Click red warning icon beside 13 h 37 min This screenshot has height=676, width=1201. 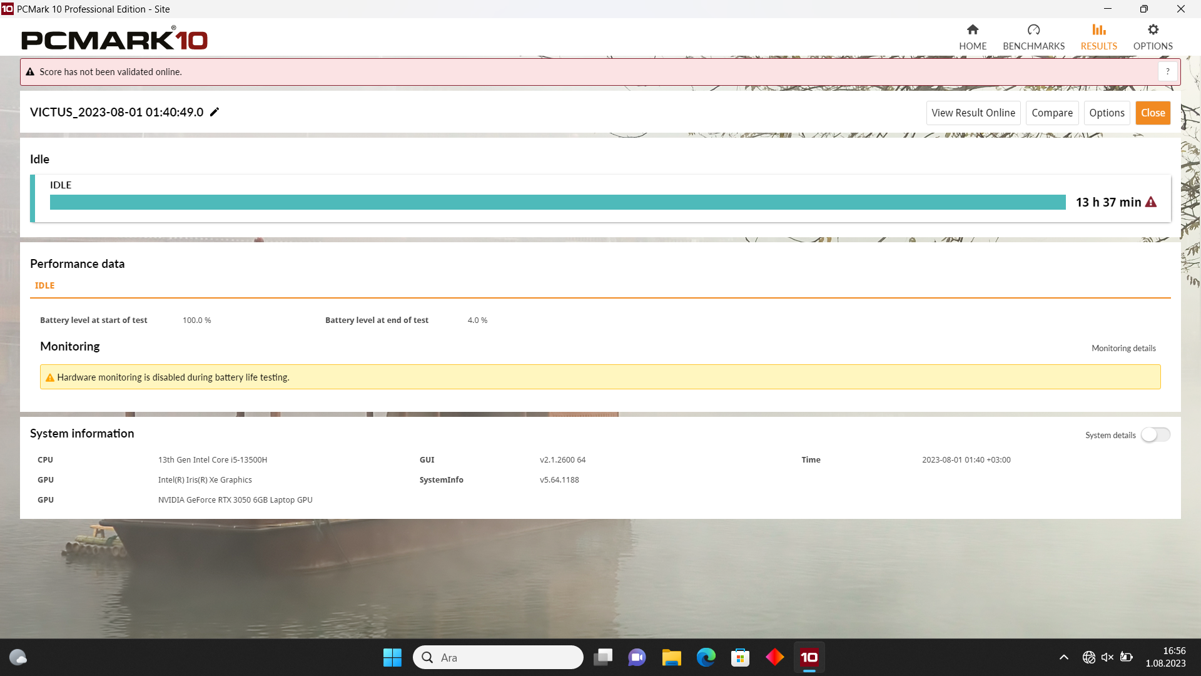pyautogui.click(x=1151, y=202)
